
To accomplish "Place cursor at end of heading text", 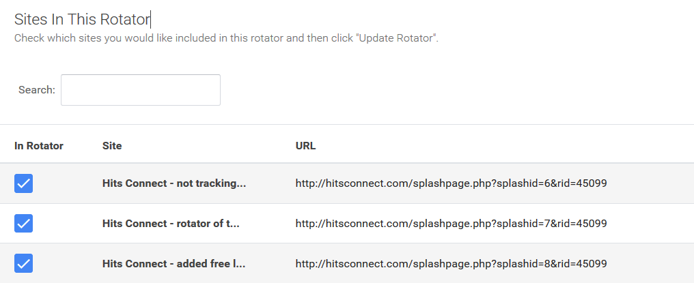I will 150,18.
